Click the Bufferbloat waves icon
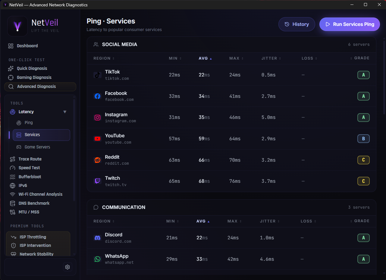Screen dimensions: 386x280 click(12, 177)
